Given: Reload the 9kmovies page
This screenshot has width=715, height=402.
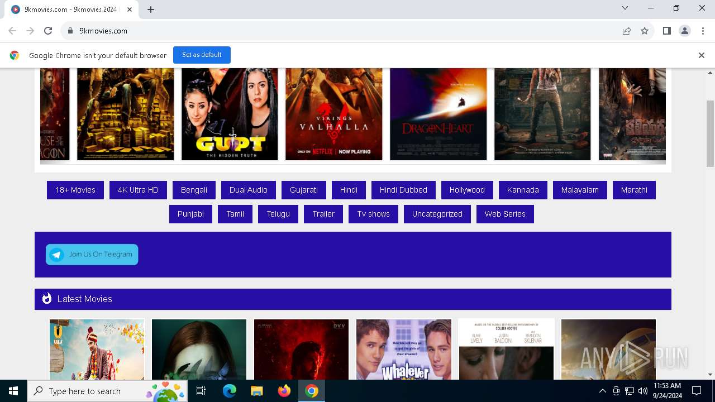Looking at the screenshot, I should [x=48, y=31].
